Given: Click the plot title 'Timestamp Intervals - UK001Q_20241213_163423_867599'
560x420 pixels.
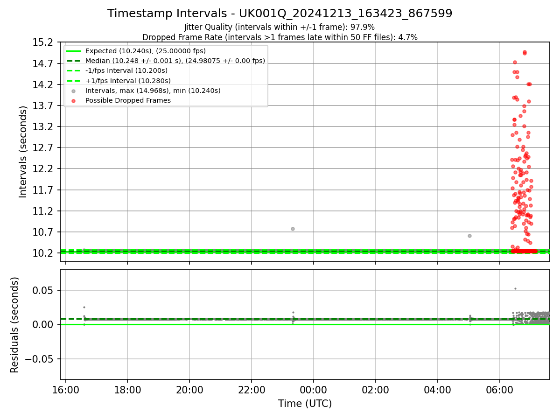Looking at the screenshot, I should (x=280, y=14).
